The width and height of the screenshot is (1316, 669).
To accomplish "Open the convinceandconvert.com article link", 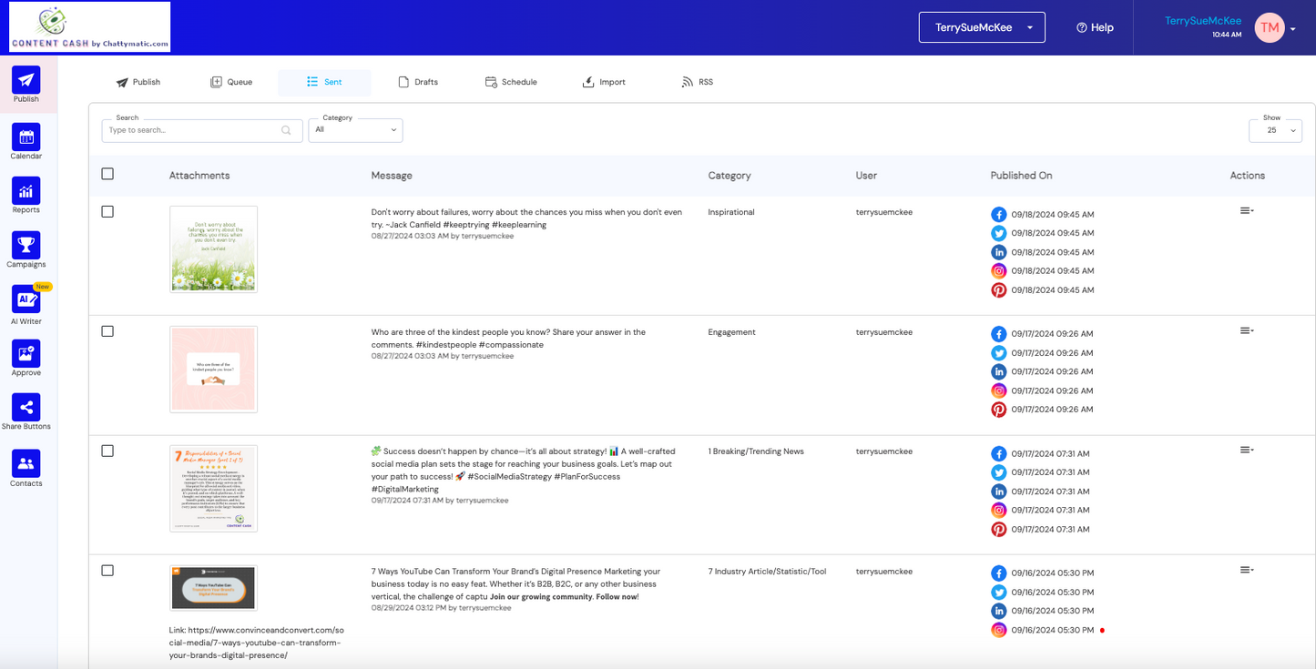I will [x=257, y=643].
